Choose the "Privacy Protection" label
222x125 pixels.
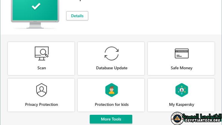42,105
